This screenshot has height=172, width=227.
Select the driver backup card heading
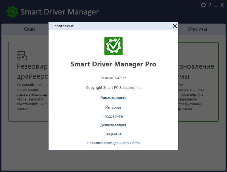click(x=33, y=71)
